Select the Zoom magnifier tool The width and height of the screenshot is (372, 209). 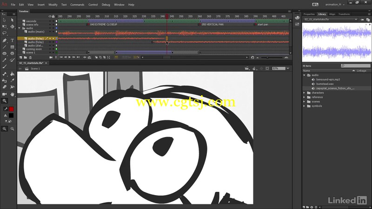click(x=4, y=101)
